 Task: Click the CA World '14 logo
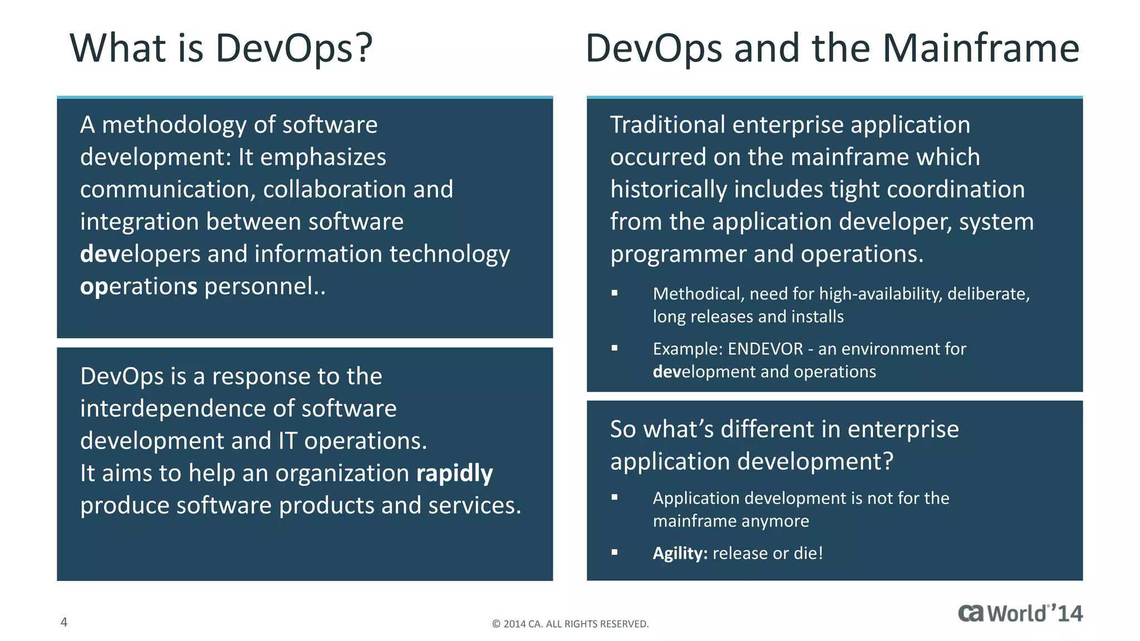[1020, 613]
